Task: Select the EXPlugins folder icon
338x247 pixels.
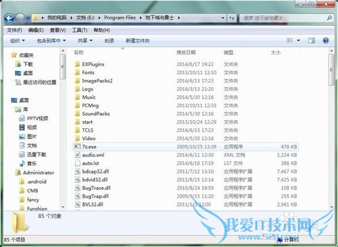Action: tap(77, 64)
